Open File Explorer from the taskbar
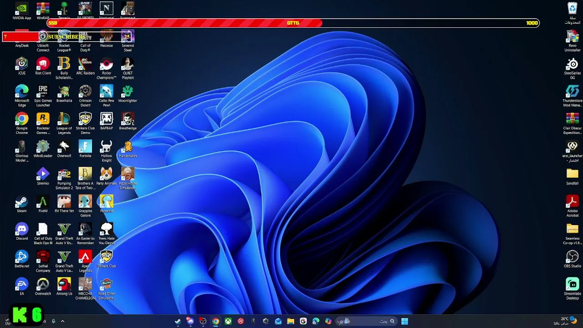Screen dimensions: 583x328 click(x=291, y=321)
